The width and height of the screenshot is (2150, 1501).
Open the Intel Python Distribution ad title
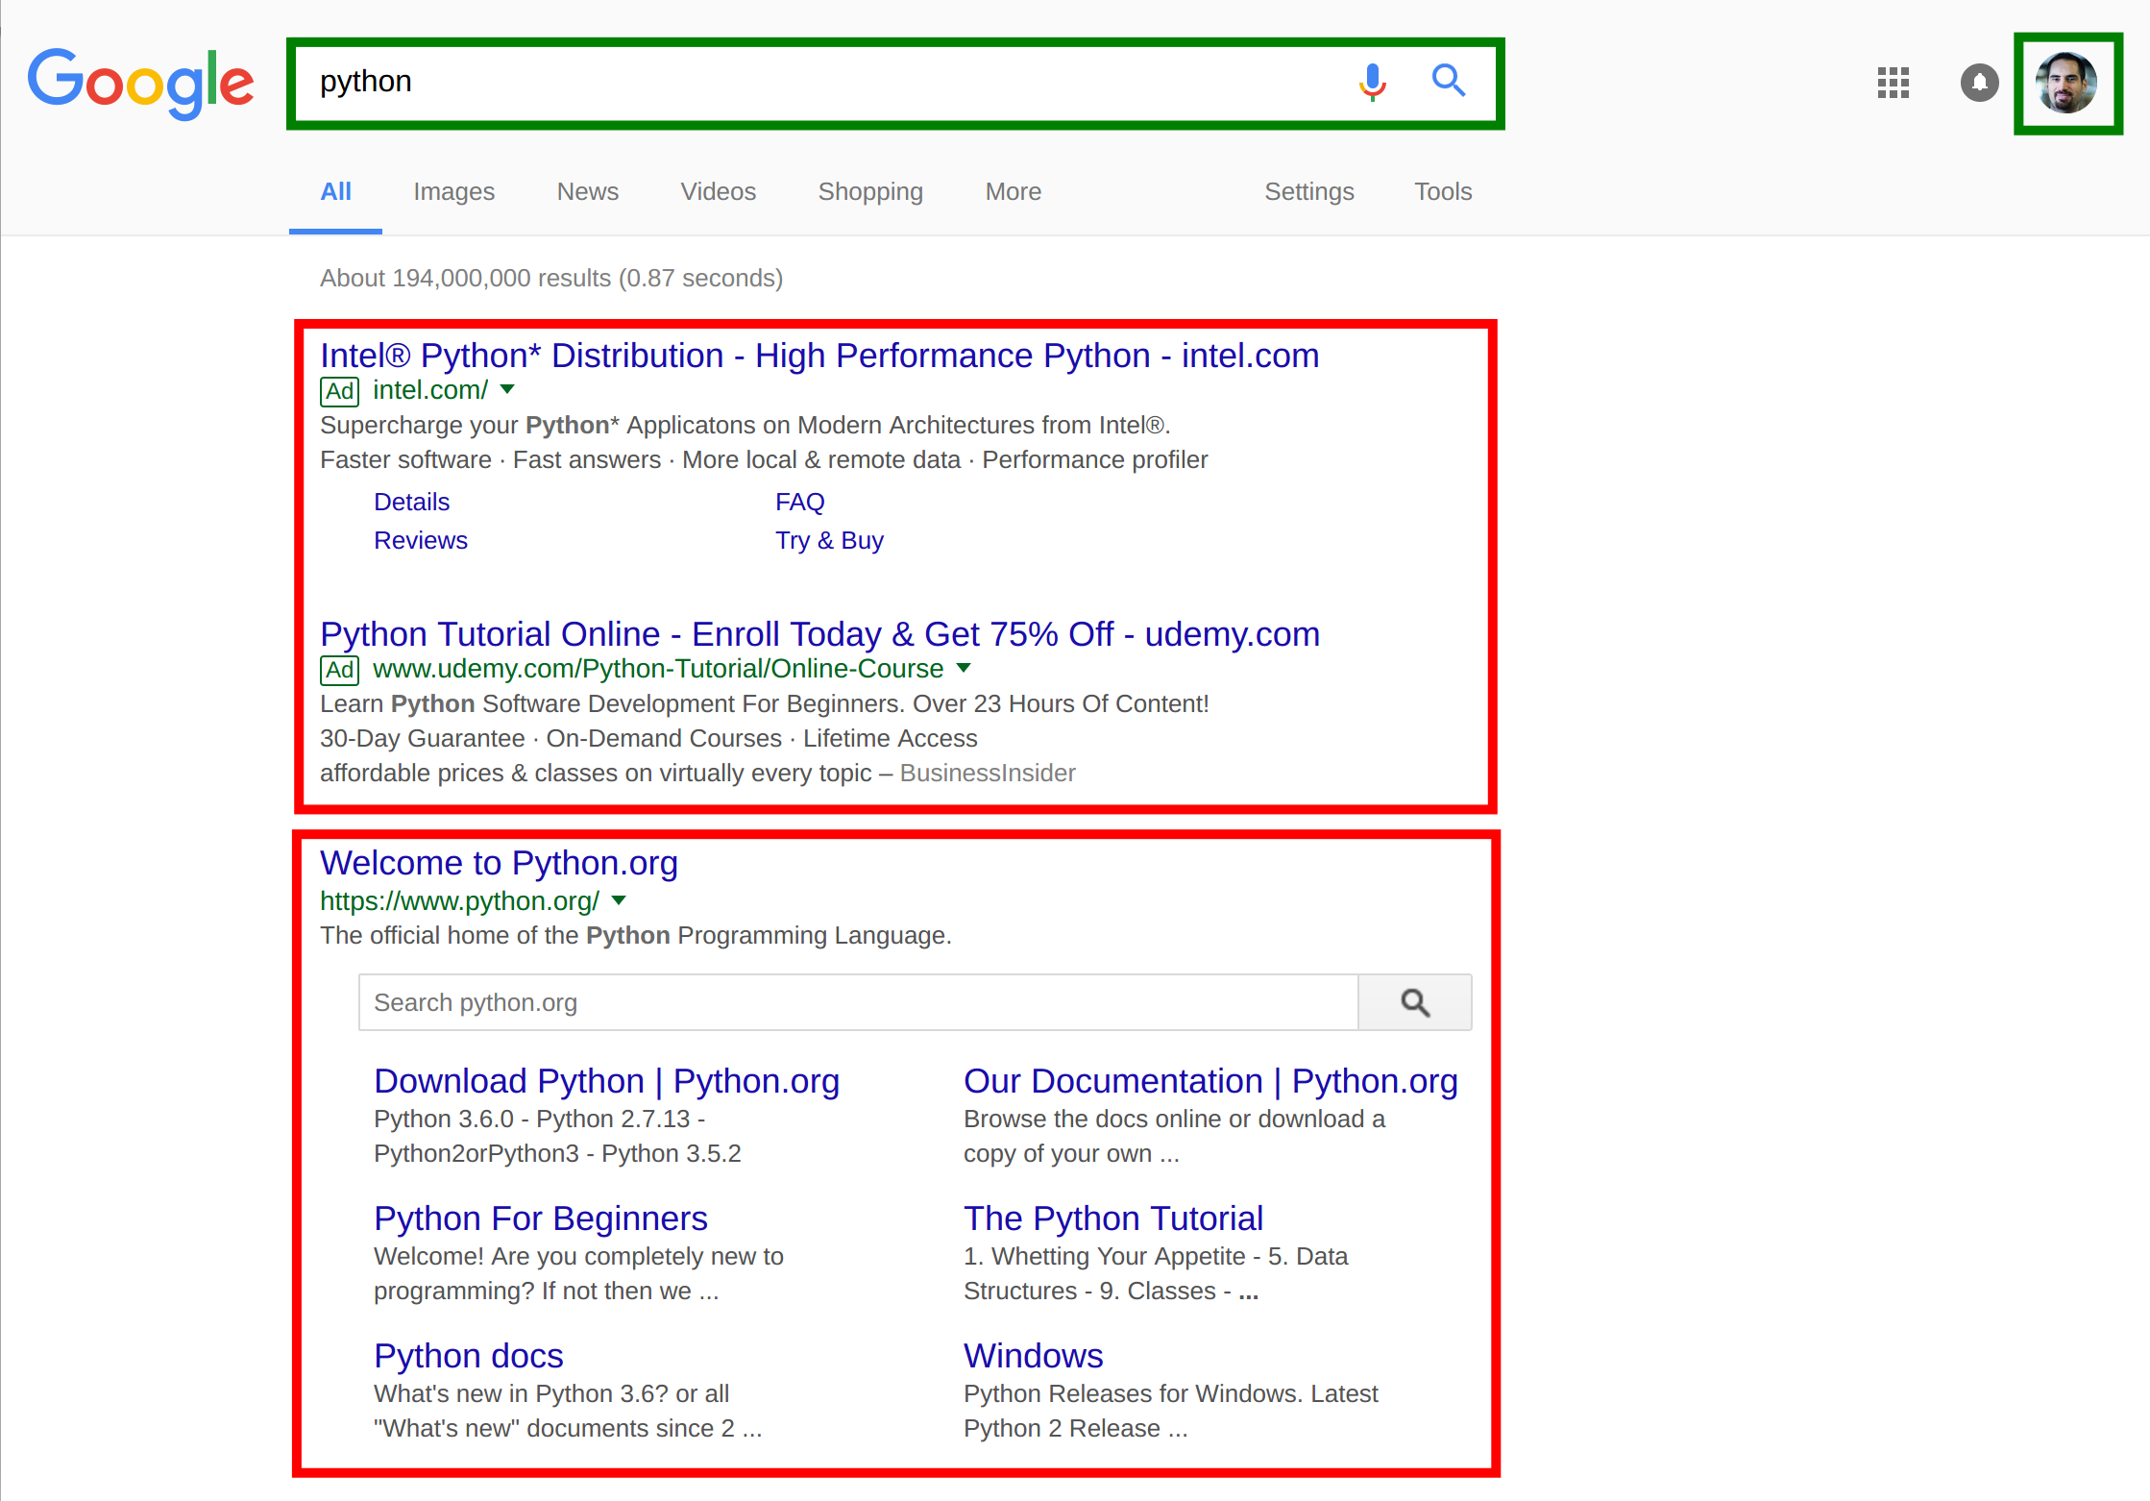coord(819,356)
